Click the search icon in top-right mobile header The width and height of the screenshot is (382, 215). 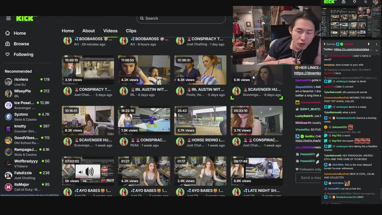click(366, 2)
